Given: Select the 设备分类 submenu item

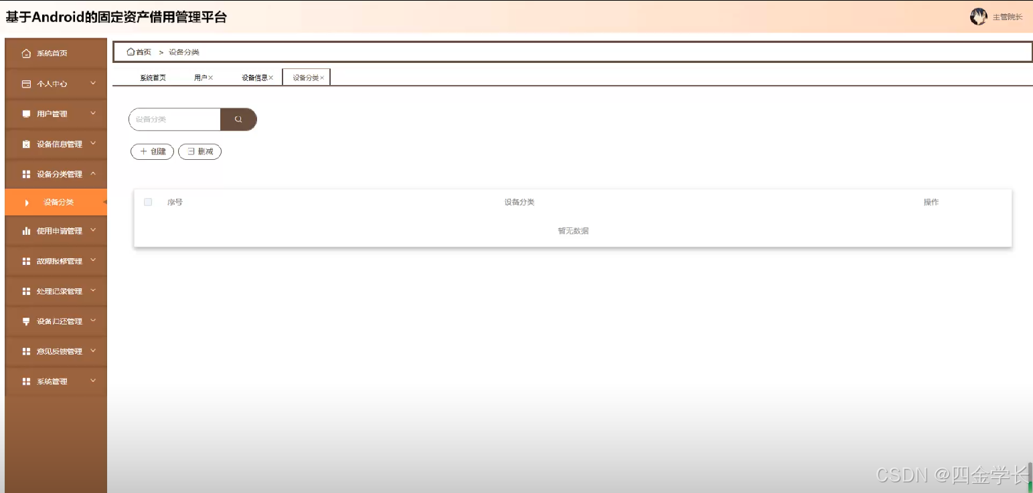Looking at the screenshot, I should (x=56, y=202).
